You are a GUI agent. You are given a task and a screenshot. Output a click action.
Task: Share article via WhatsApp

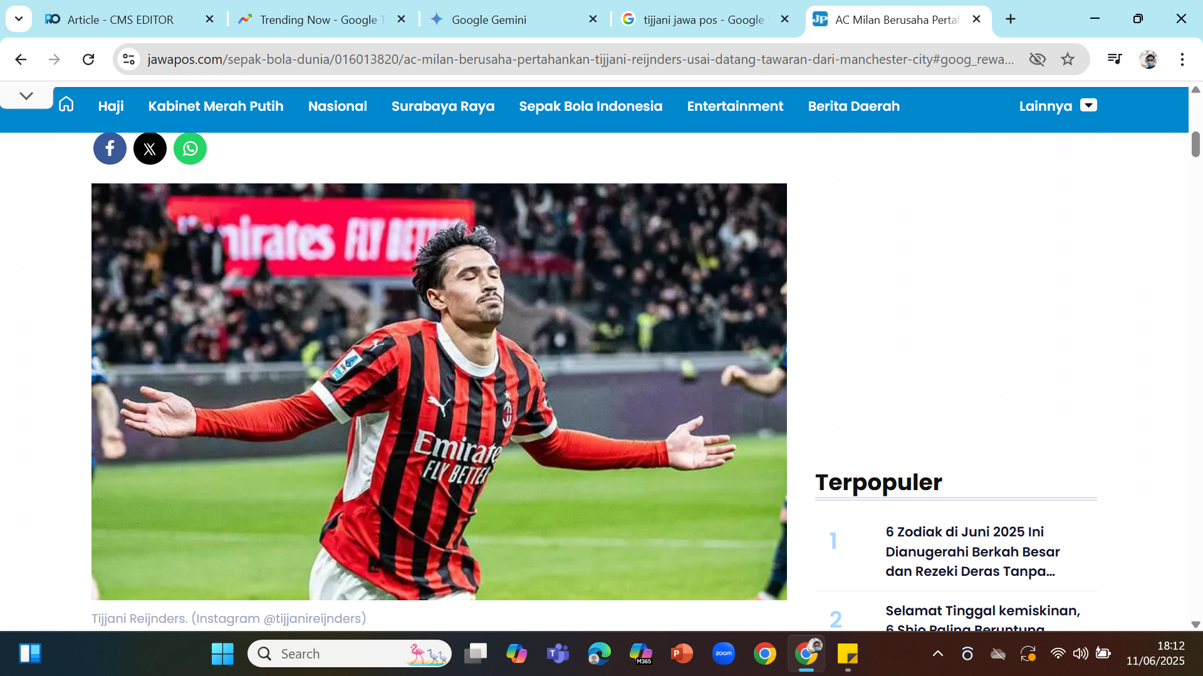[190, 148]
